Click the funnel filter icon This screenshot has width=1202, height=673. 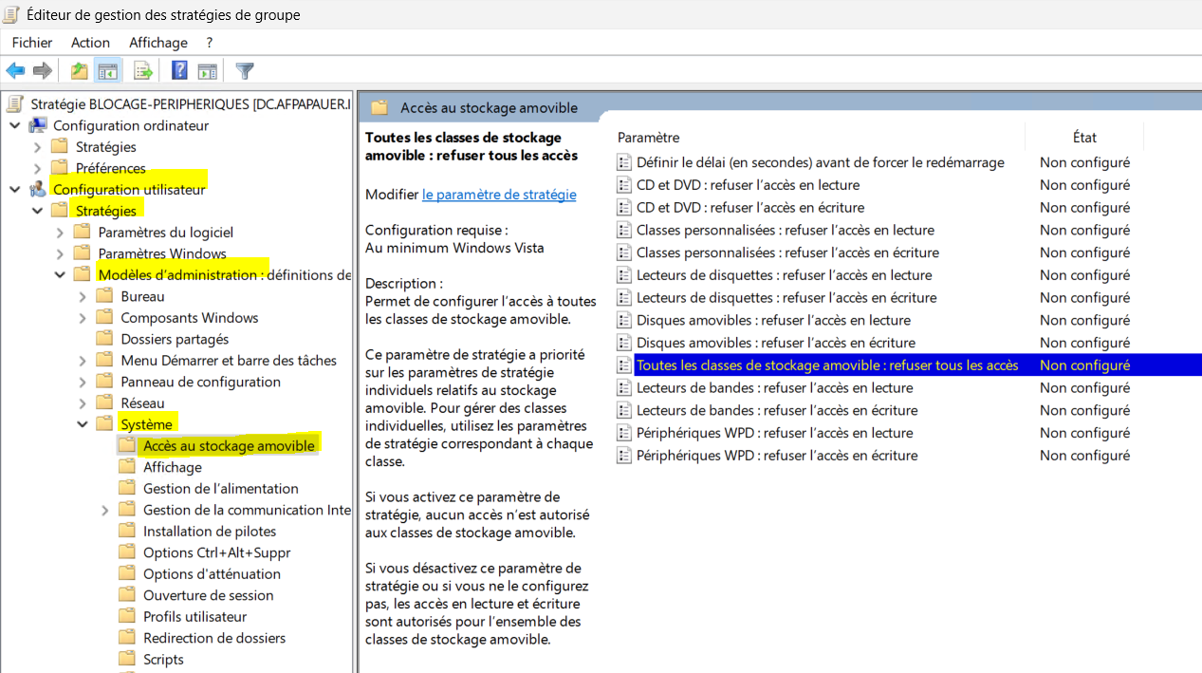pos(245,71)
